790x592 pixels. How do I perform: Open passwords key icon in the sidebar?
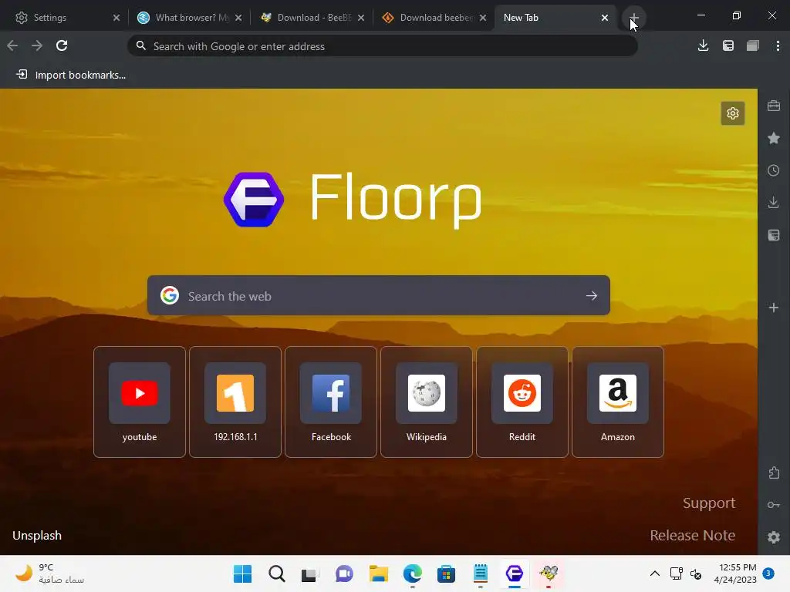[x=773, y=505]
